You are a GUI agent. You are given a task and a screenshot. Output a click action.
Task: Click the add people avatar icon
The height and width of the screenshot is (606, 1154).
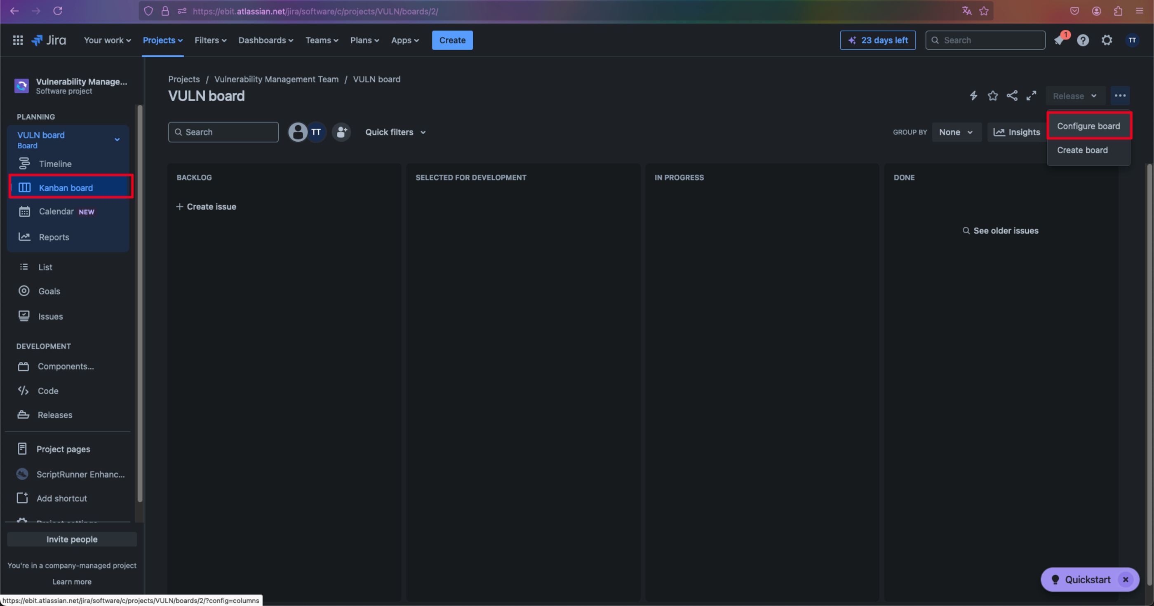tap(341, 132)
